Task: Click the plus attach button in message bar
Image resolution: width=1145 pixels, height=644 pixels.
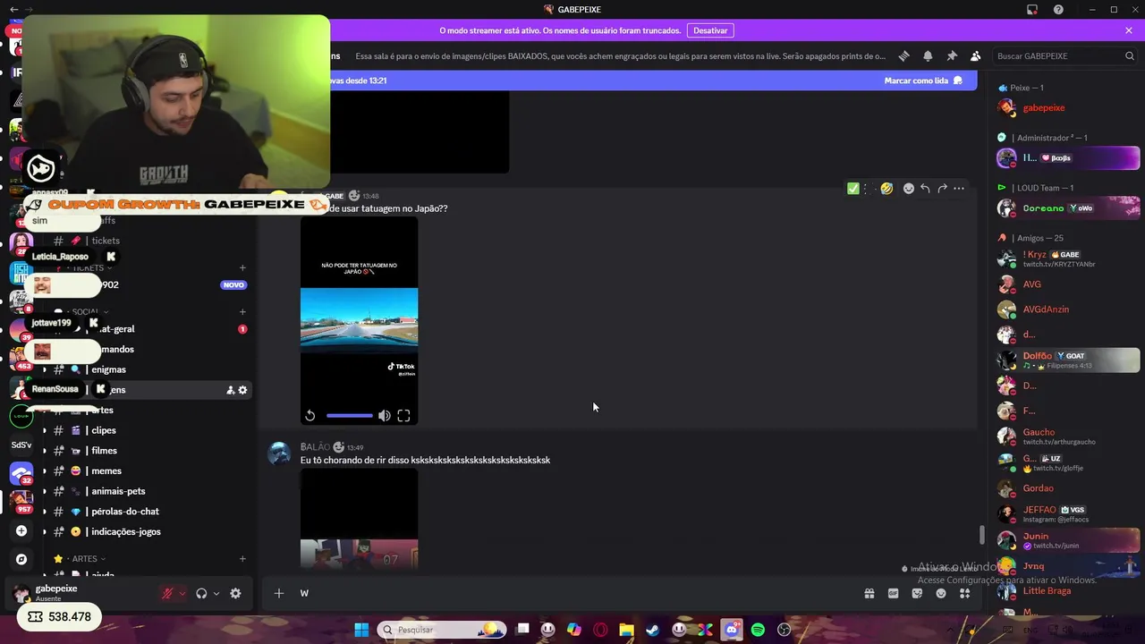Action: tap(278, 593)
